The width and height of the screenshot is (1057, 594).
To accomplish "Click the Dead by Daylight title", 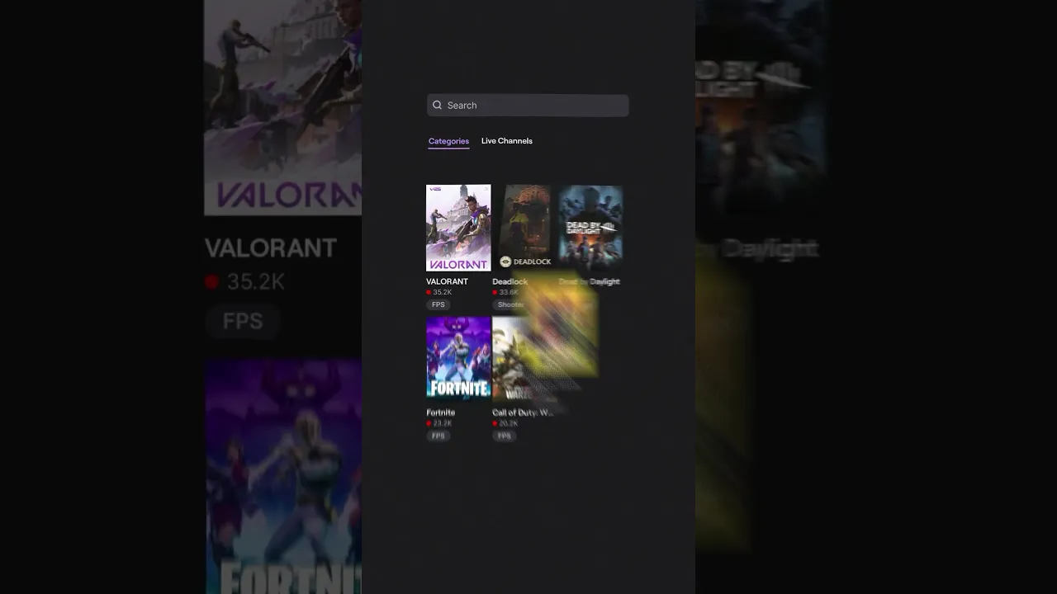I will coord(589,281).
